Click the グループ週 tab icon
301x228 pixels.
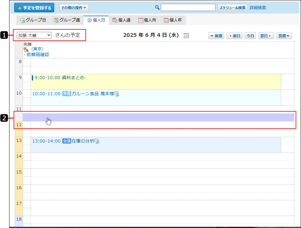(x=56, y=20)
